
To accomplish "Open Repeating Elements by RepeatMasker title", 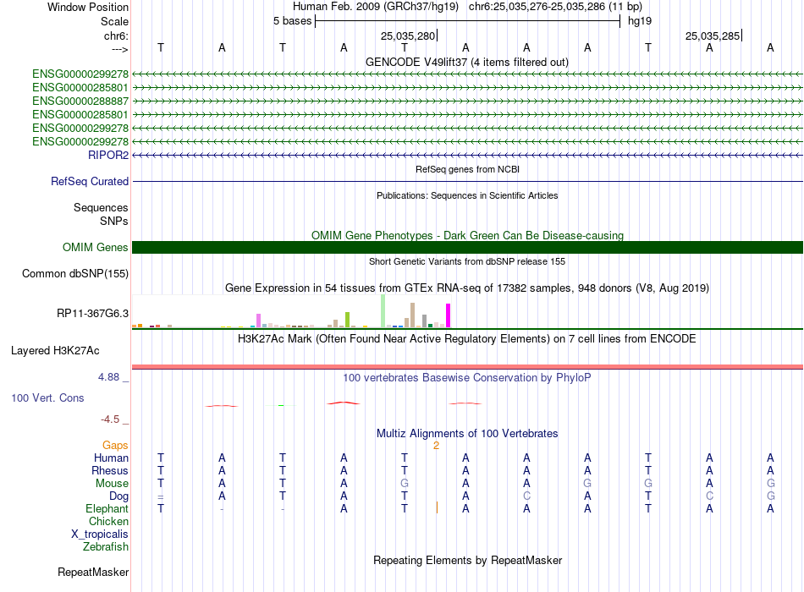I will 467,560.
